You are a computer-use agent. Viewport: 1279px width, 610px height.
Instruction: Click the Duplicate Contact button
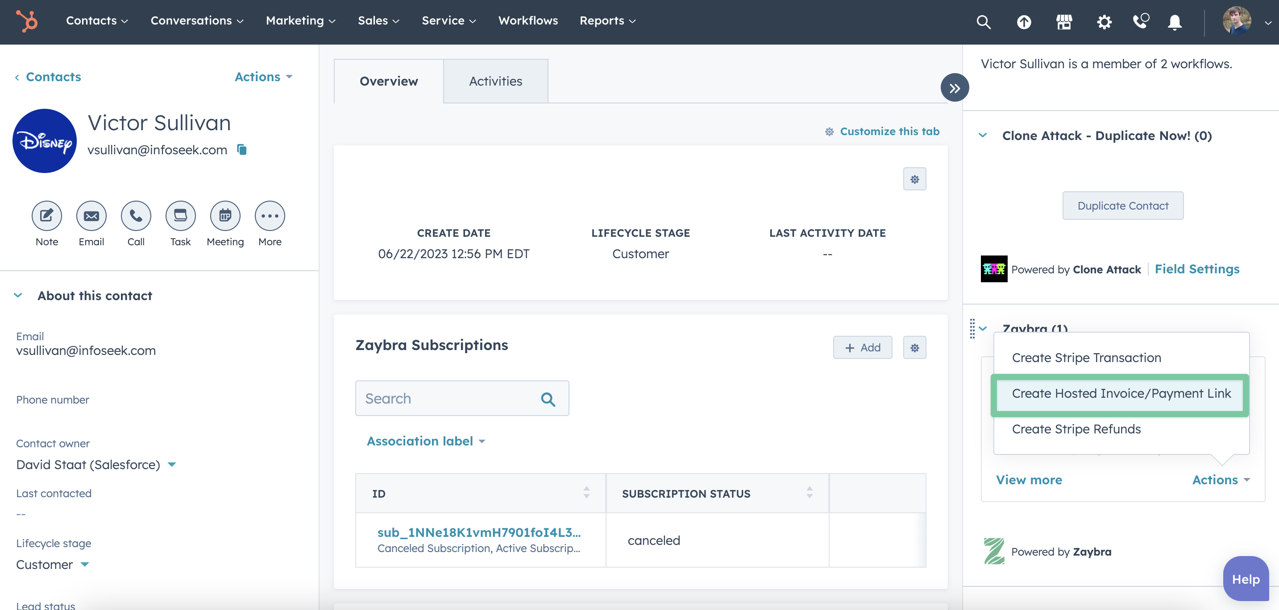(1123, 205)
